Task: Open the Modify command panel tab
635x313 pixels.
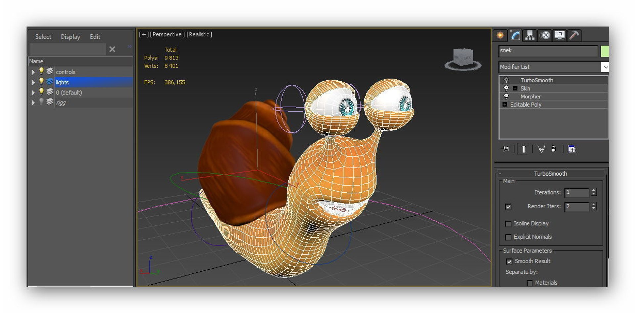Action: coord(515,35)
